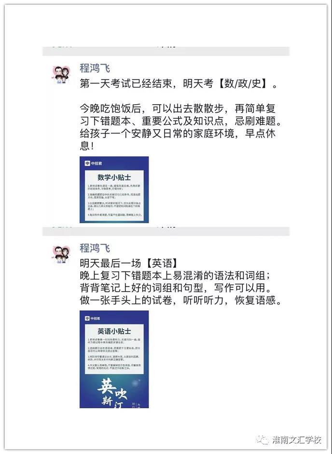Viewport: 332px width, 454px height.
Task: Tap the calligraphy 英 character in the English image
Action: 107,386
